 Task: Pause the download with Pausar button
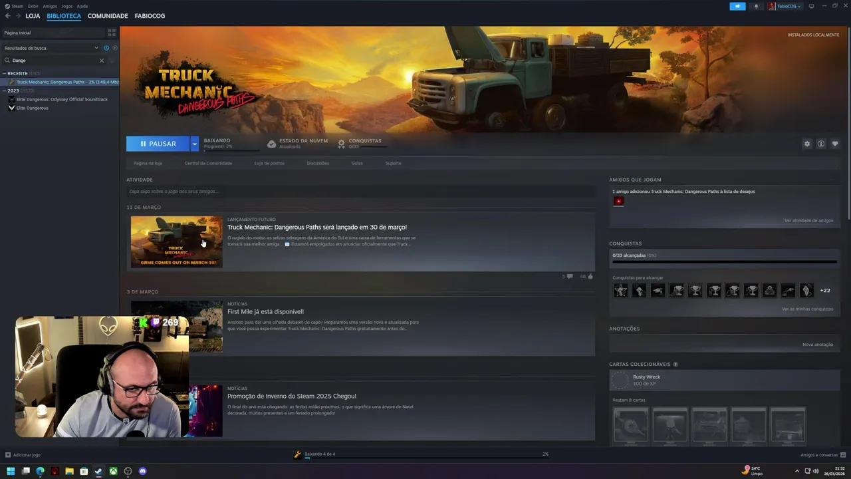point(158,144)
